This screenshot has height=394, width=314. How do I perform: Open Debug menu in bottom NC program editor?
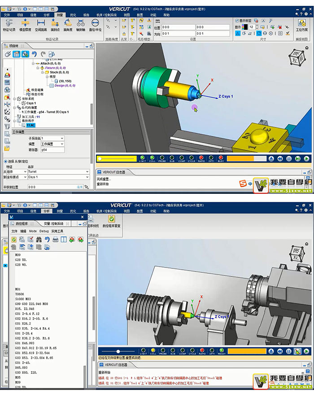pyautogui.click(x=44, y=231)
